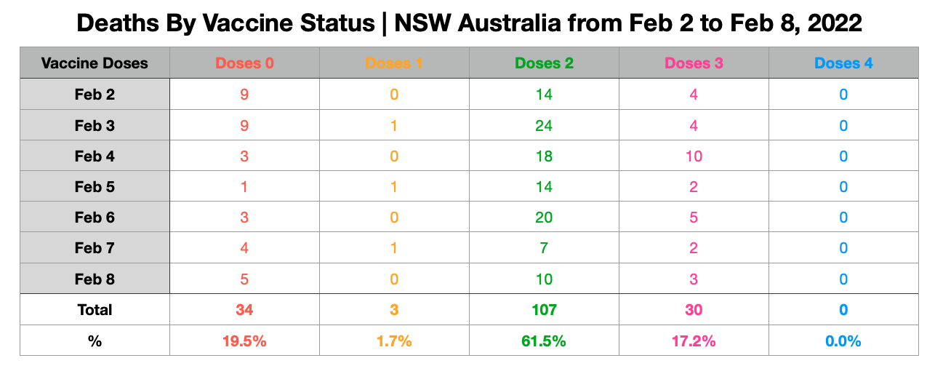The height and width of the screenshot is (366, 935).
Task: Click the Total row label
Action: (95, 310)
